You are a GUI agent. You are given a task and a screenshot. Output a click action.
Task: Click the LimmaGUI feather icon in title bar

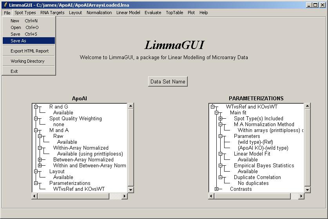5,5
